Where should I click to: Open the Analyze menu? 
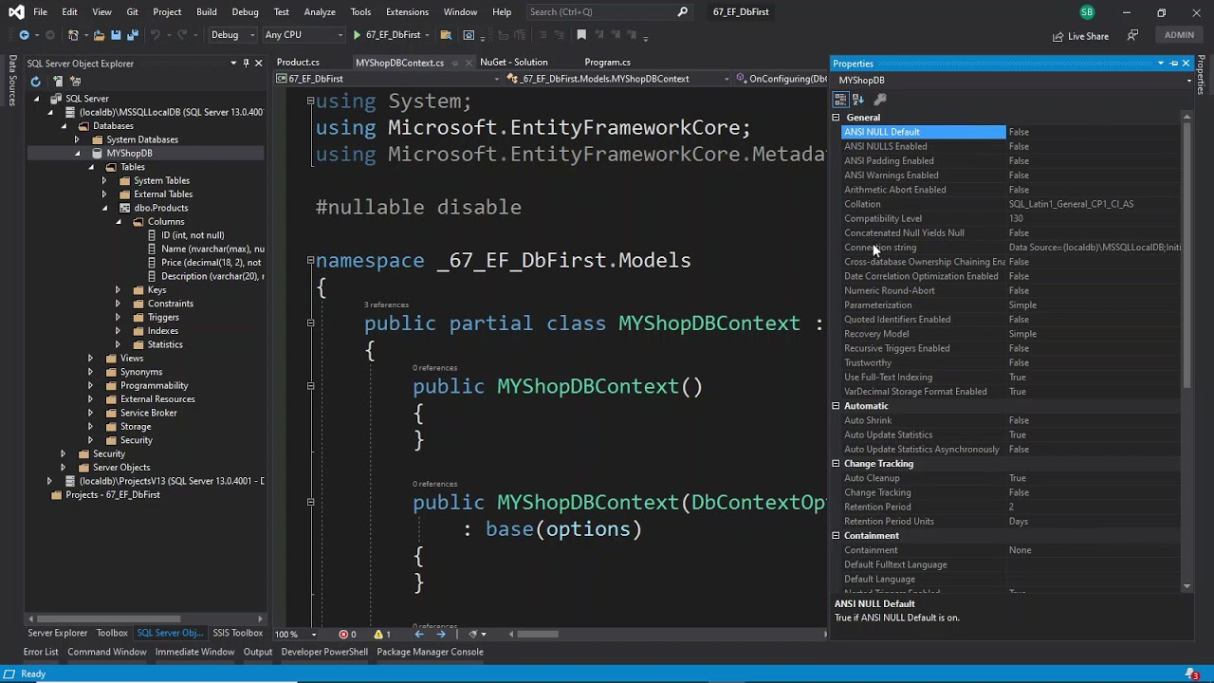pyautogui.click(x=320, y=12)
